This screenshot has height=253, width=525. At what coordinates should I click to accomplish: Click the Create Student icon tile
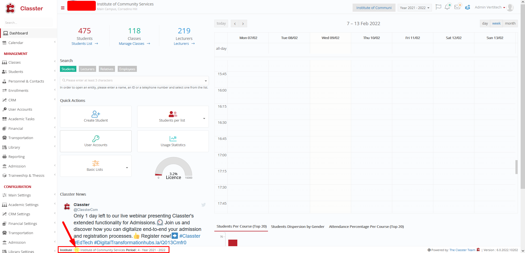point(96,117)
